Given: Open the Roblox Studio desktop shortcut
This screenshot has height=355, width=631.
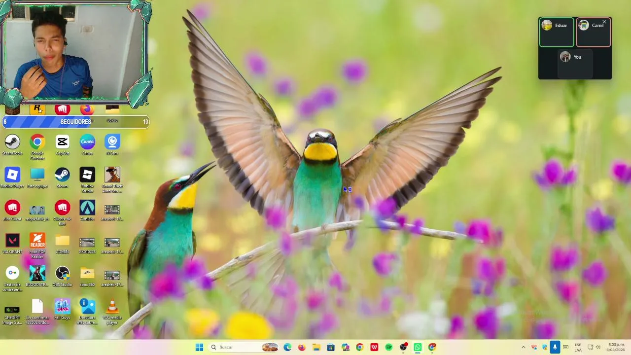Looking at the screenshot, I should 87,180.
